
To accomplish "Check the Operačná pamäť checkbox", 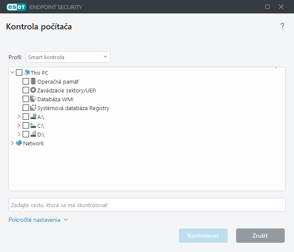I will point(26,81).
